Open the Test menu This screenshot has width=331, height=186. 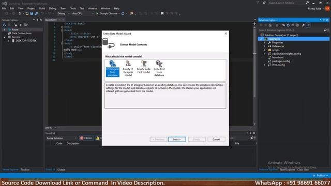point(82,8)
